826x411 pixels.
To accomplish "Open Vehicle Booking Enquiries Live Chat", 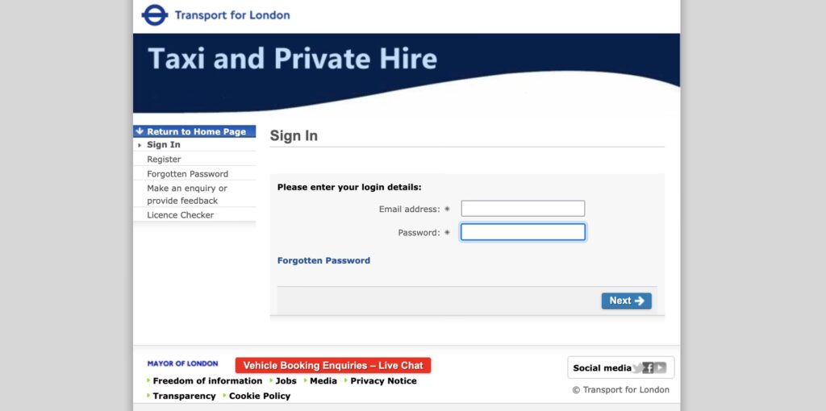I will (333, 366).
